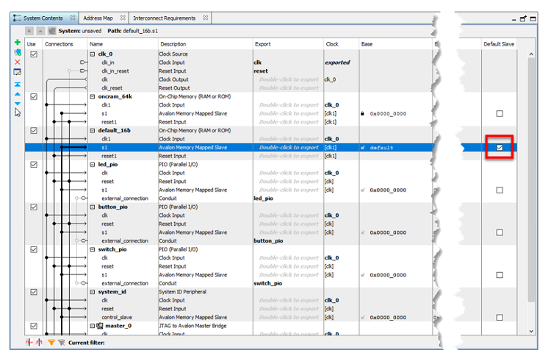Check Default Slave checkbox for button_pio s1
The height and width of the screenshot is (364, 551).
tap(500, 232)
